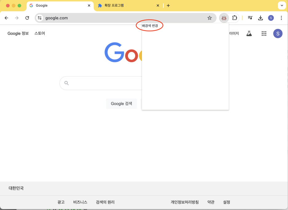The height and width of the screenshot is (210, 288).
Task: Go back with the back arrow
Action: point(6,18)
